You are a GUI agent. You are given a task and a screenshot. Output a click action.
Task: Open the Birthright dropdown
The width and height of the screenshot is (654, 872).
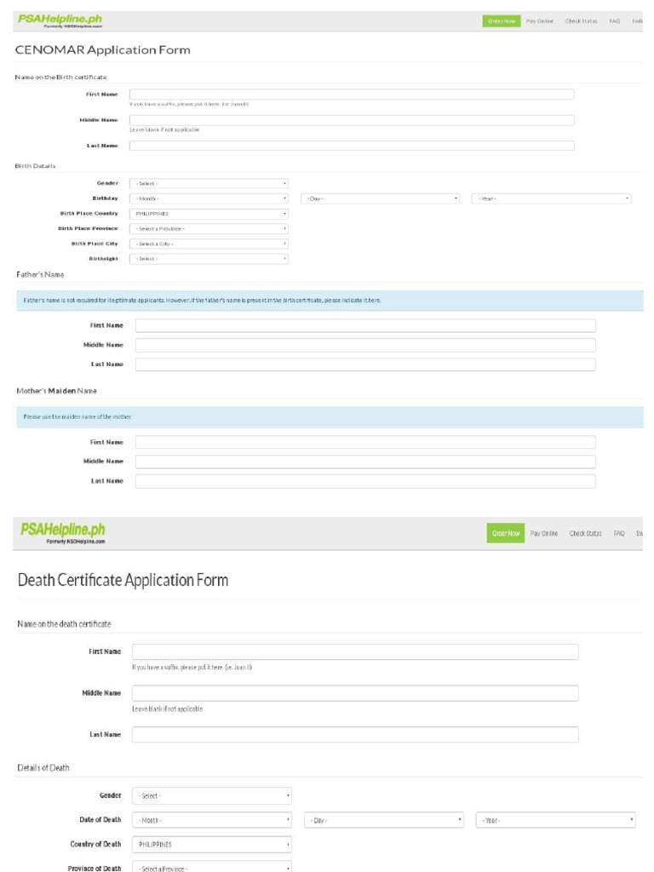point(209,259)
